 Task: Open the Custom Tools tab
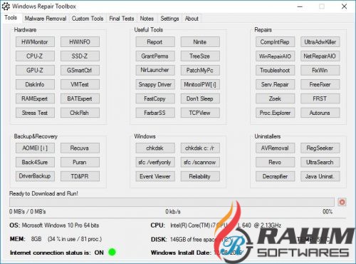click(x=88, y=19)
